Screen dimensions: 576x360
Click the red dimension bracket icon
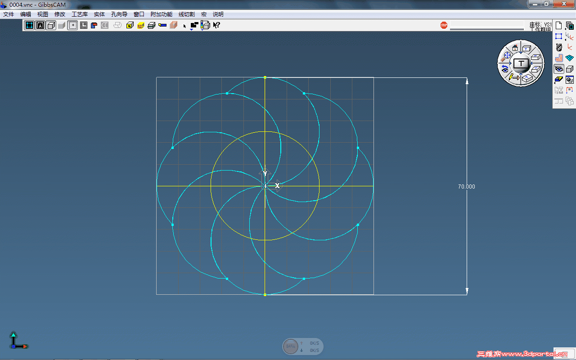pos(570,90)
